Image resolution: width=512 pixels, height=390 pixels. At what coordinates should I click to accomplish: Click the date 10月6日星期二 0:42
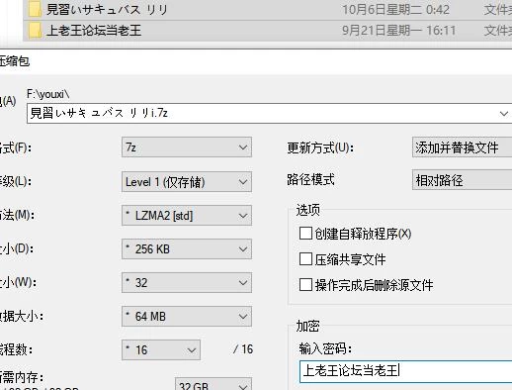[x=395, y=9]
